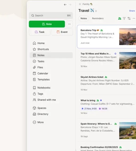Click the 14/26 task progress chip
Screen dimensions: 136x151
pos(103,109)
